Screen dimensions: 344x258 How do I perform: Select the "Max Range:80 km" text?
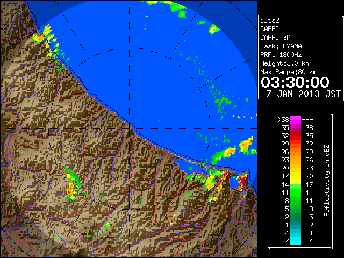coord(288,72)
